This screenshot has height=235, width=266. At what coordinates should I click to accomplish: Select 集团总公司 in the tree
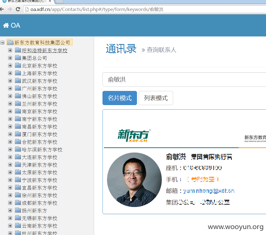click(34, 58)
